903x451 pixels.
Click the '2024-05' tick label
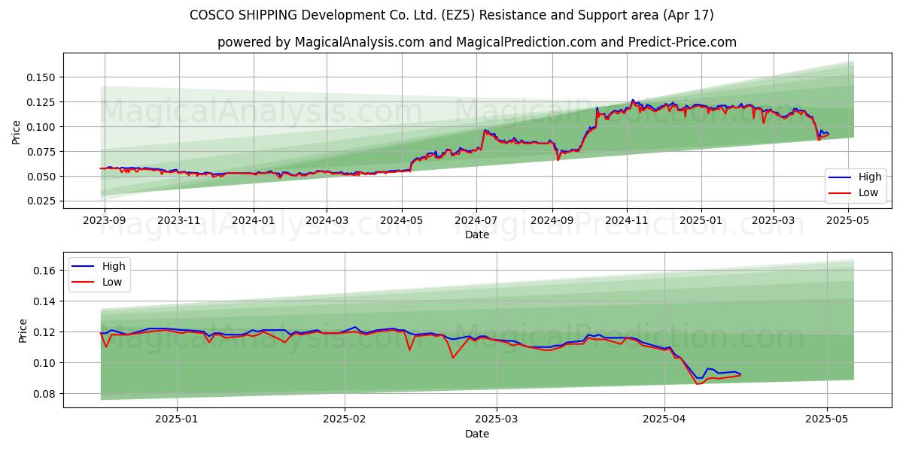(x=401, y=220)
